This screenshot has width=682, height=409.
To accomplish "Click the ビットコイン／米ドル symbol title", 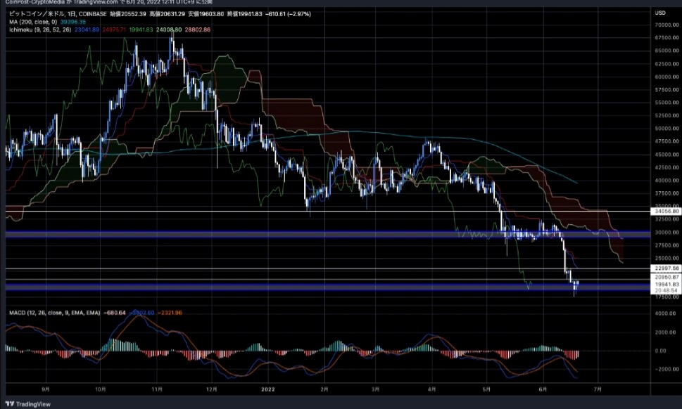I will pyautogui.click(x=37, y=14).
